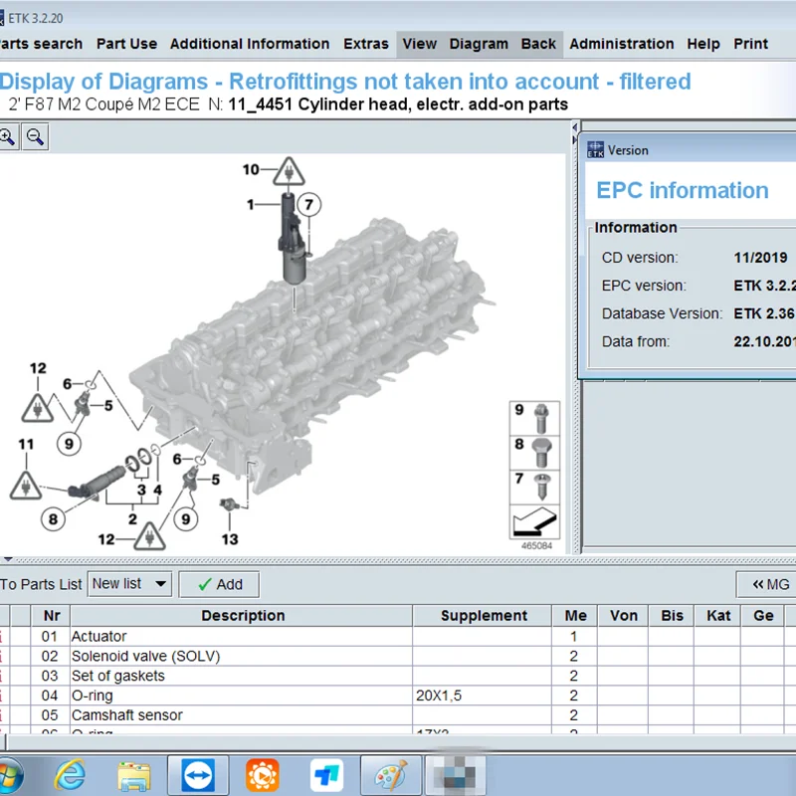Click the plug warning triangle beside number 10

[289, 173]
